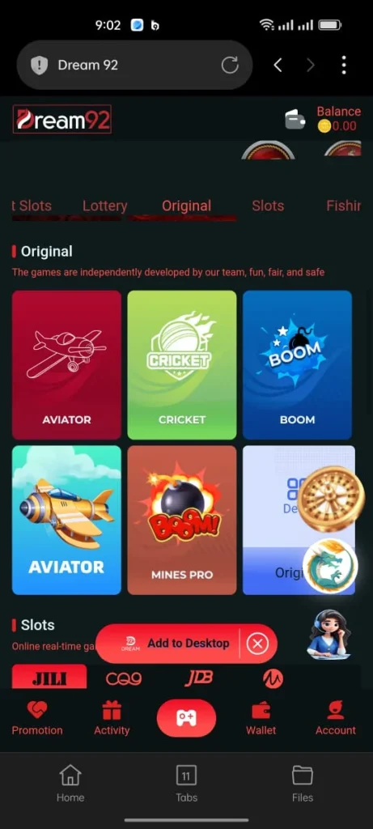Open the green CRICKET game tile
Viewport: 373px width, 829px height.
pyautogui.click(x=182, y=365)
